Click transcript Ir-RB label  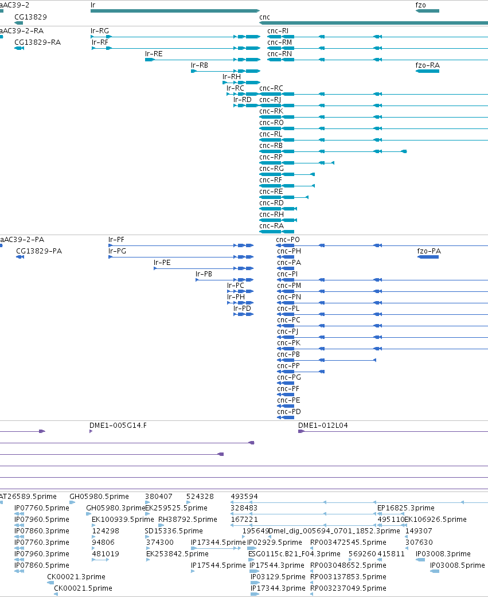point(200,65)
